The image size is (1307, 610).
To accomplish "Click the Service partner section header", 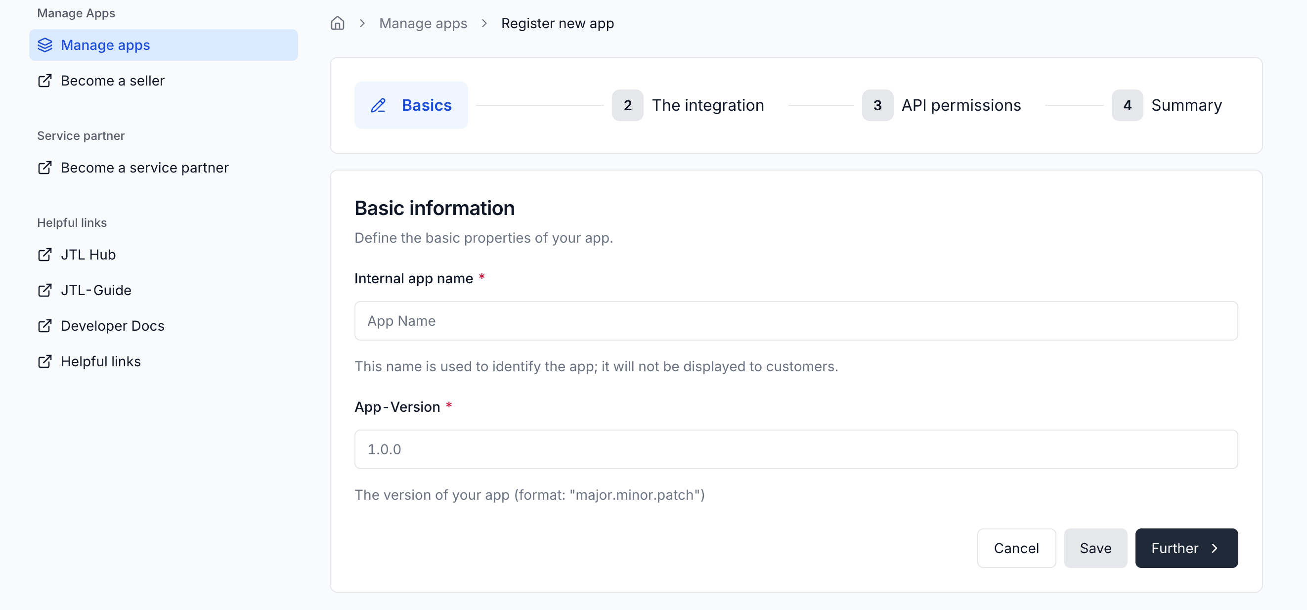I will click(x=81, y=135).
